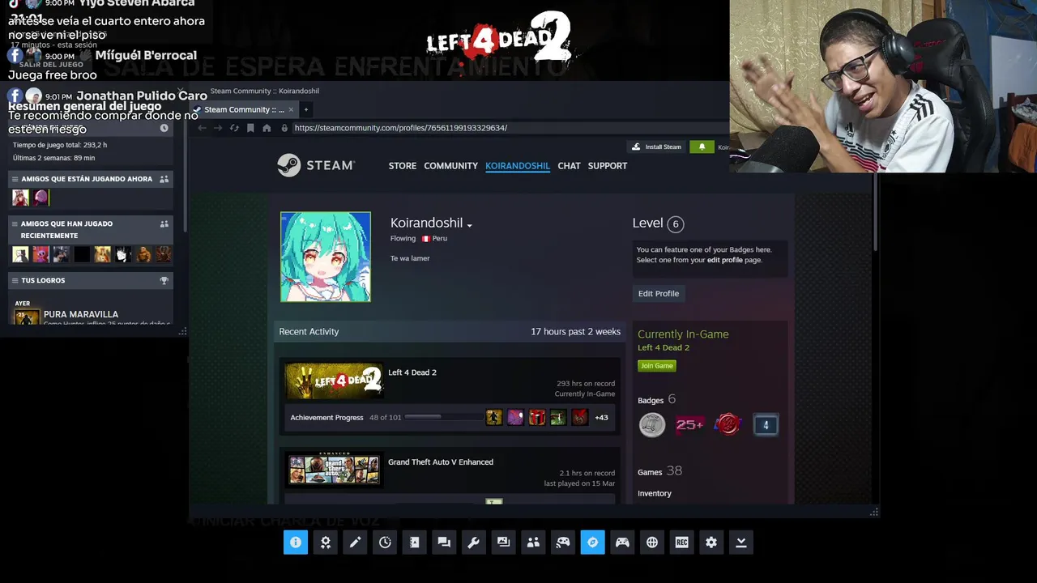Open the 25+ games badge
This screenshot has height=583, width=1037.
pos(689,424)
